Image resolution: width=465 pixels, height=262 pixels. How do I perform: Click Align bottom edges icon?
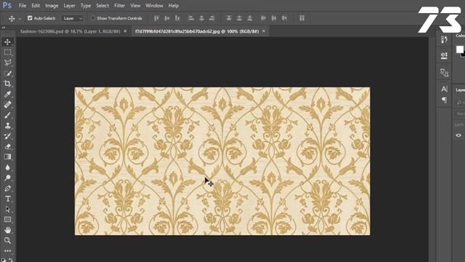(177, 18)
